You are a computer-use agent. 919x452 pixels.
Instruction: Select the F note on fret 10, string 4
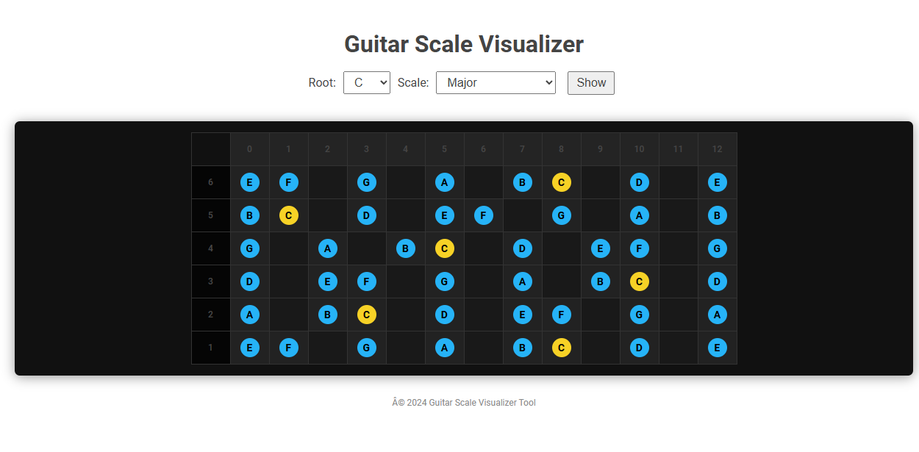tap(639, 248)
